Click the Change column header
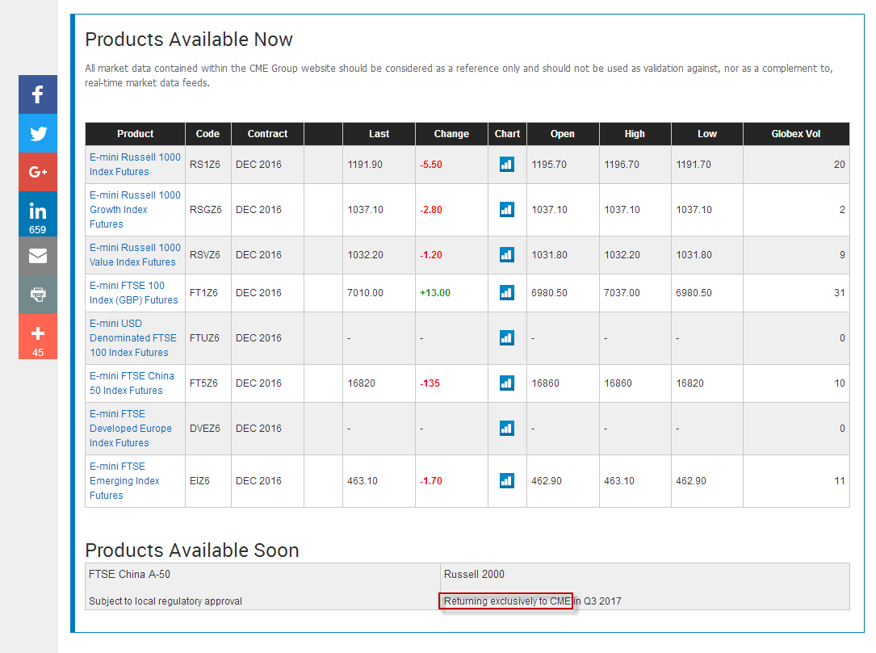Image resolution: width=876 pixels, height=653 pixels. point(451,134)
